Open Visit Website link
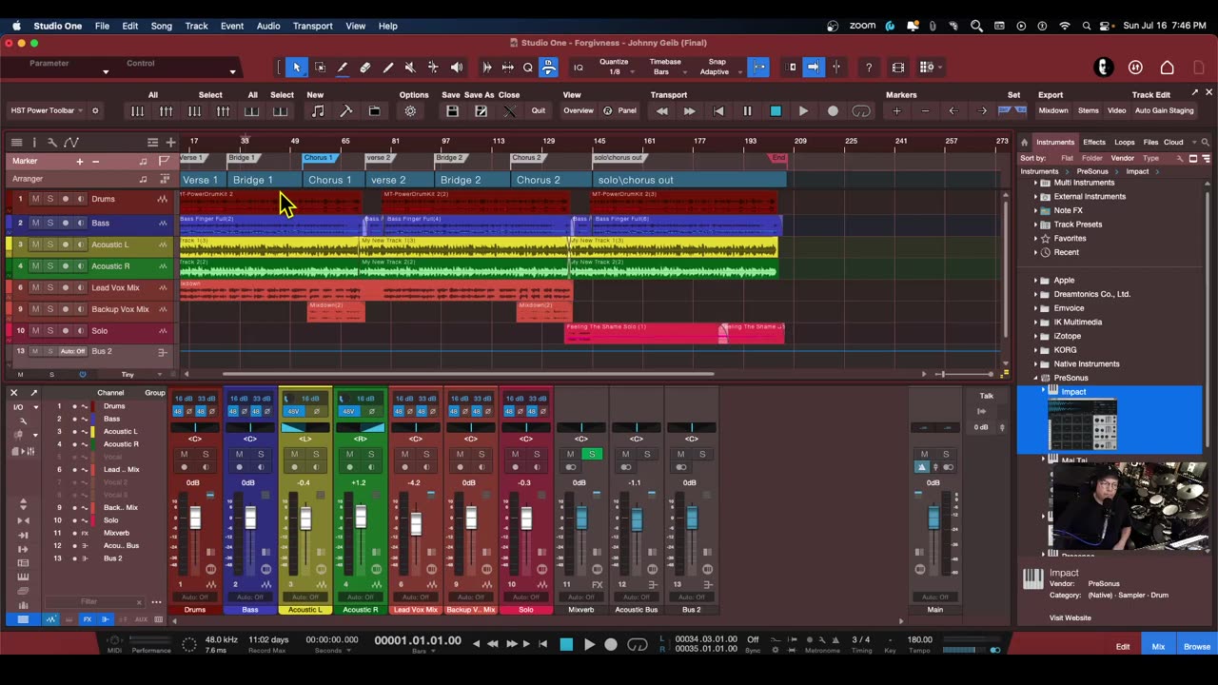The image size is (1218, 685). click(1071, 618)
